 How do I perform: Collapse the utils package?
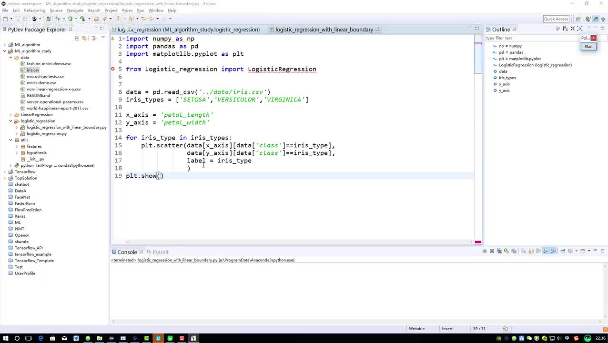click(11, 140)
